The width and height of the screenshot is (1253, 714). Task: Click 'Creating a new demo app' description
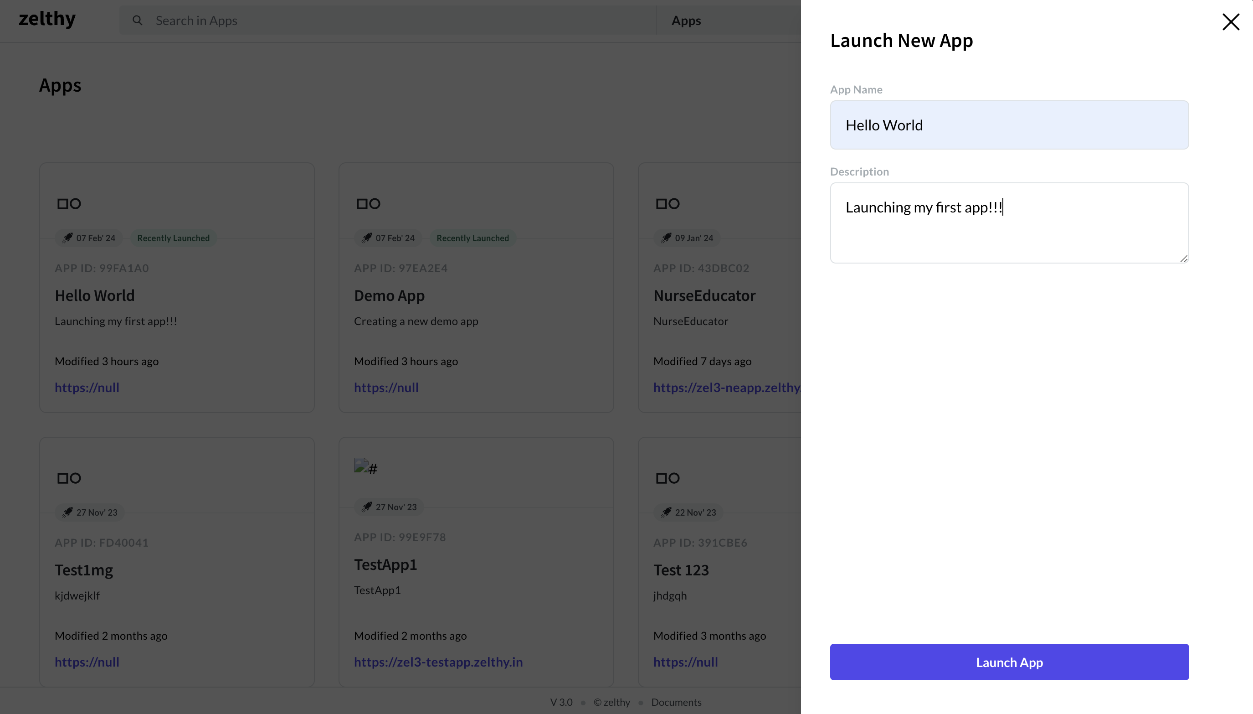[416, 321]
